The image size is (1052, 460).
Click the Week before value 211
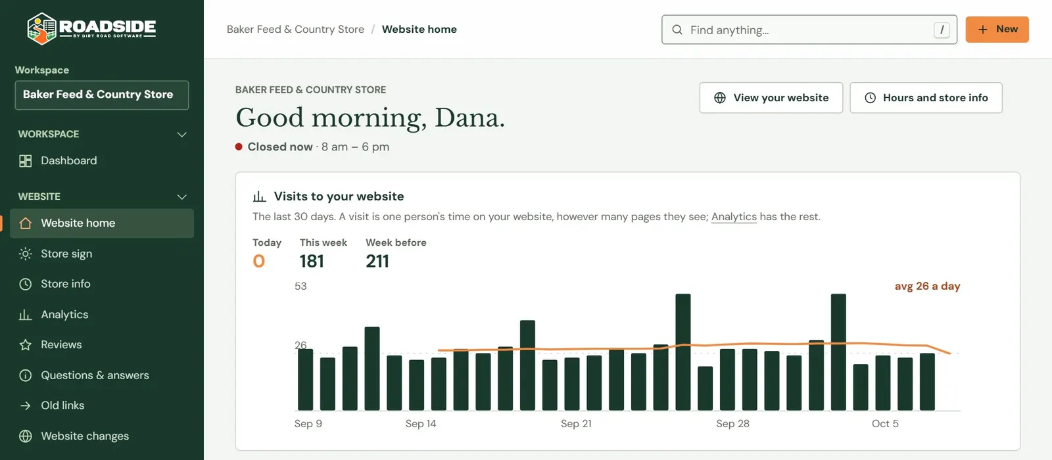point(377,262)
